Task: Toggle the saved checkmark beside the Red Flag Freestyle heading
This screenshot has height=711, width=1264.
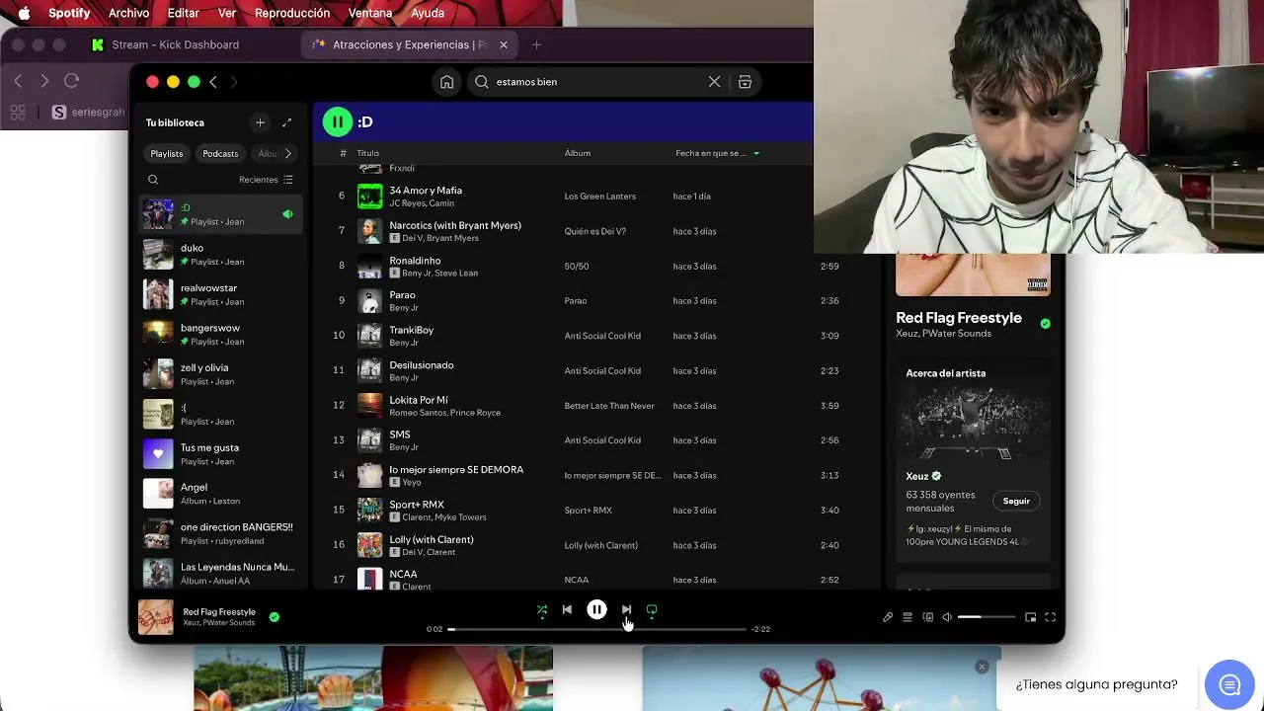Action: pyautogui.click(x=1045, y=323)
